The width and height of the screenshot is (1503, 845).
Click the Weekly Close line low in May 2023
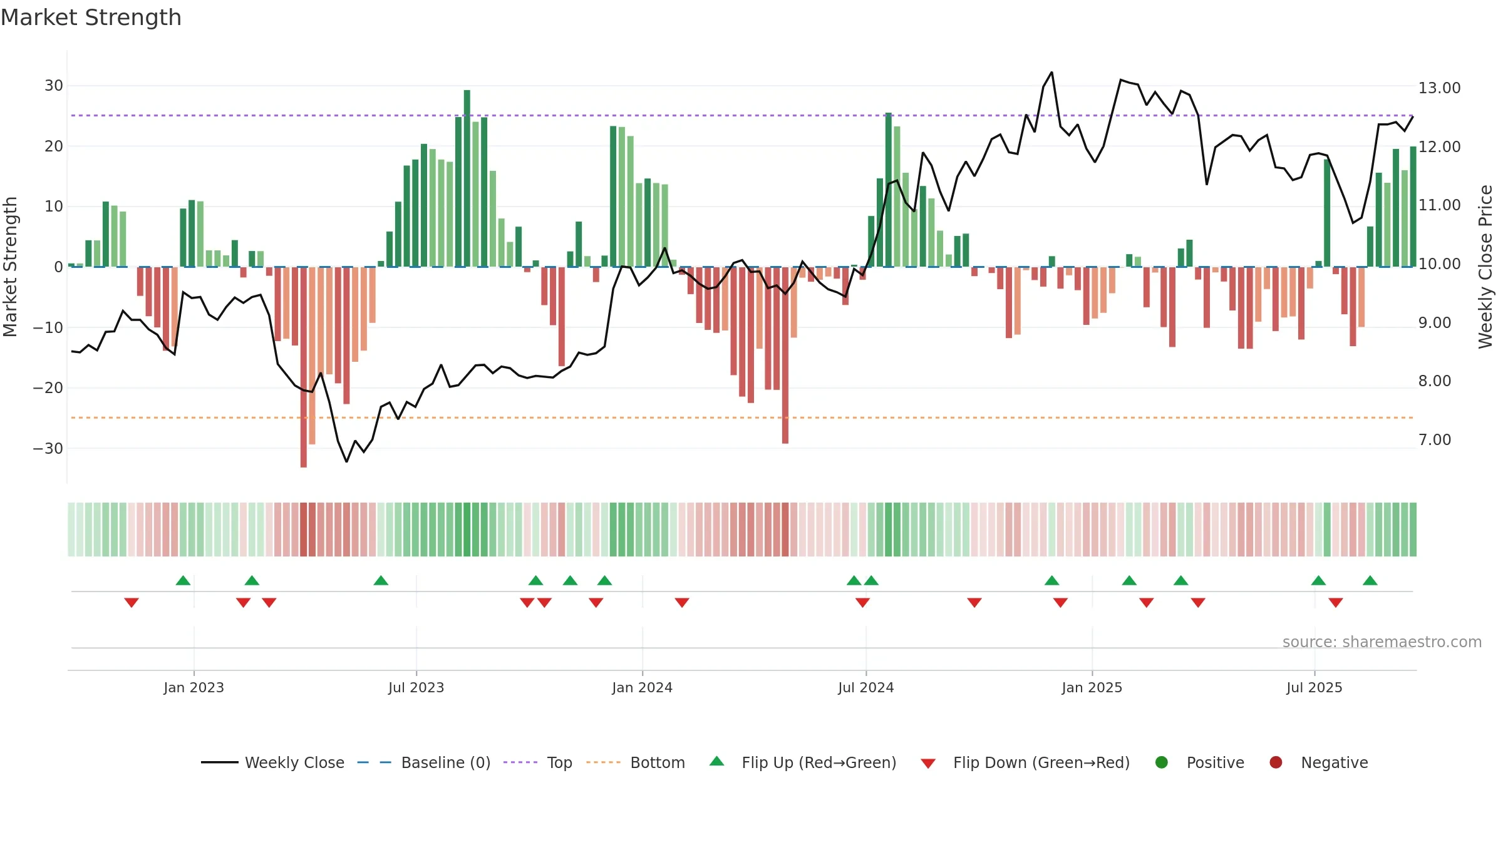[x=346, y=461]
